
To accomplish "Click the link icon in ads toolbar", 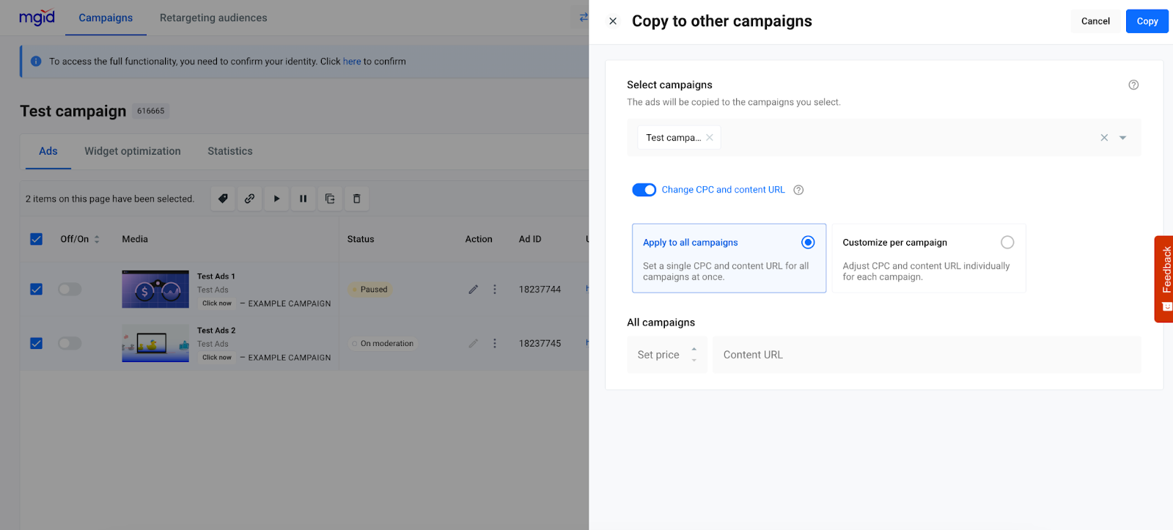I will coord(250,199).
